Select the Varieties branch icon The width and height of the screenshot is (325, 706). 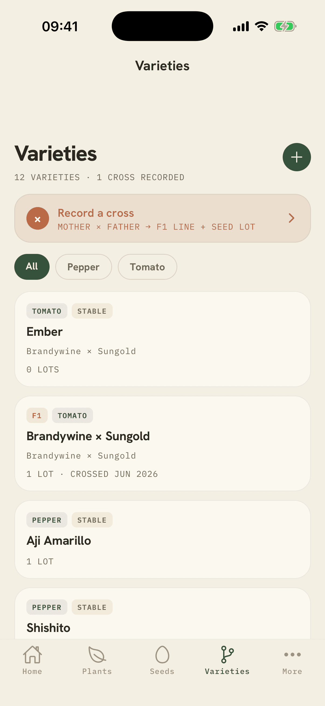(x=227, y=655)
